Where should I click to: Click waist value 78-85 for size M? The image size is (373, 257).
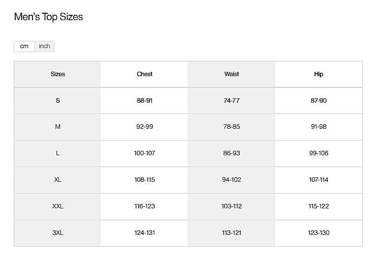click(x=231, y=127)
